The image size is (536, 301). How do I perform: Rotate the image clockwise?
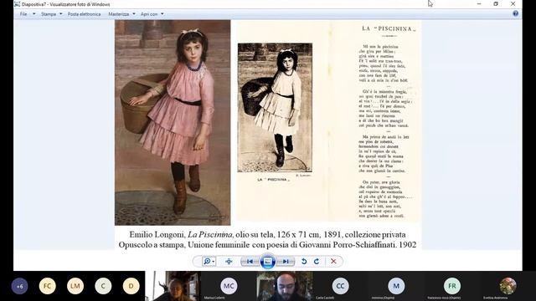317,262
